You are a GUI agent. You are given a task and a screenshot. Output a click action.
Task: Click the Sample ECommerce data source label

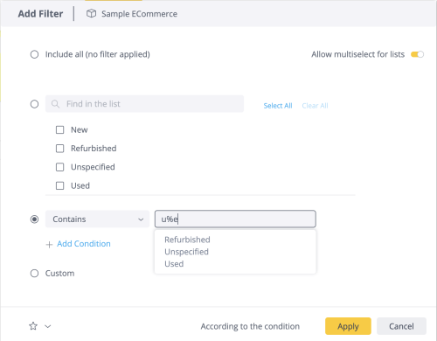click(x=139, y=14)
